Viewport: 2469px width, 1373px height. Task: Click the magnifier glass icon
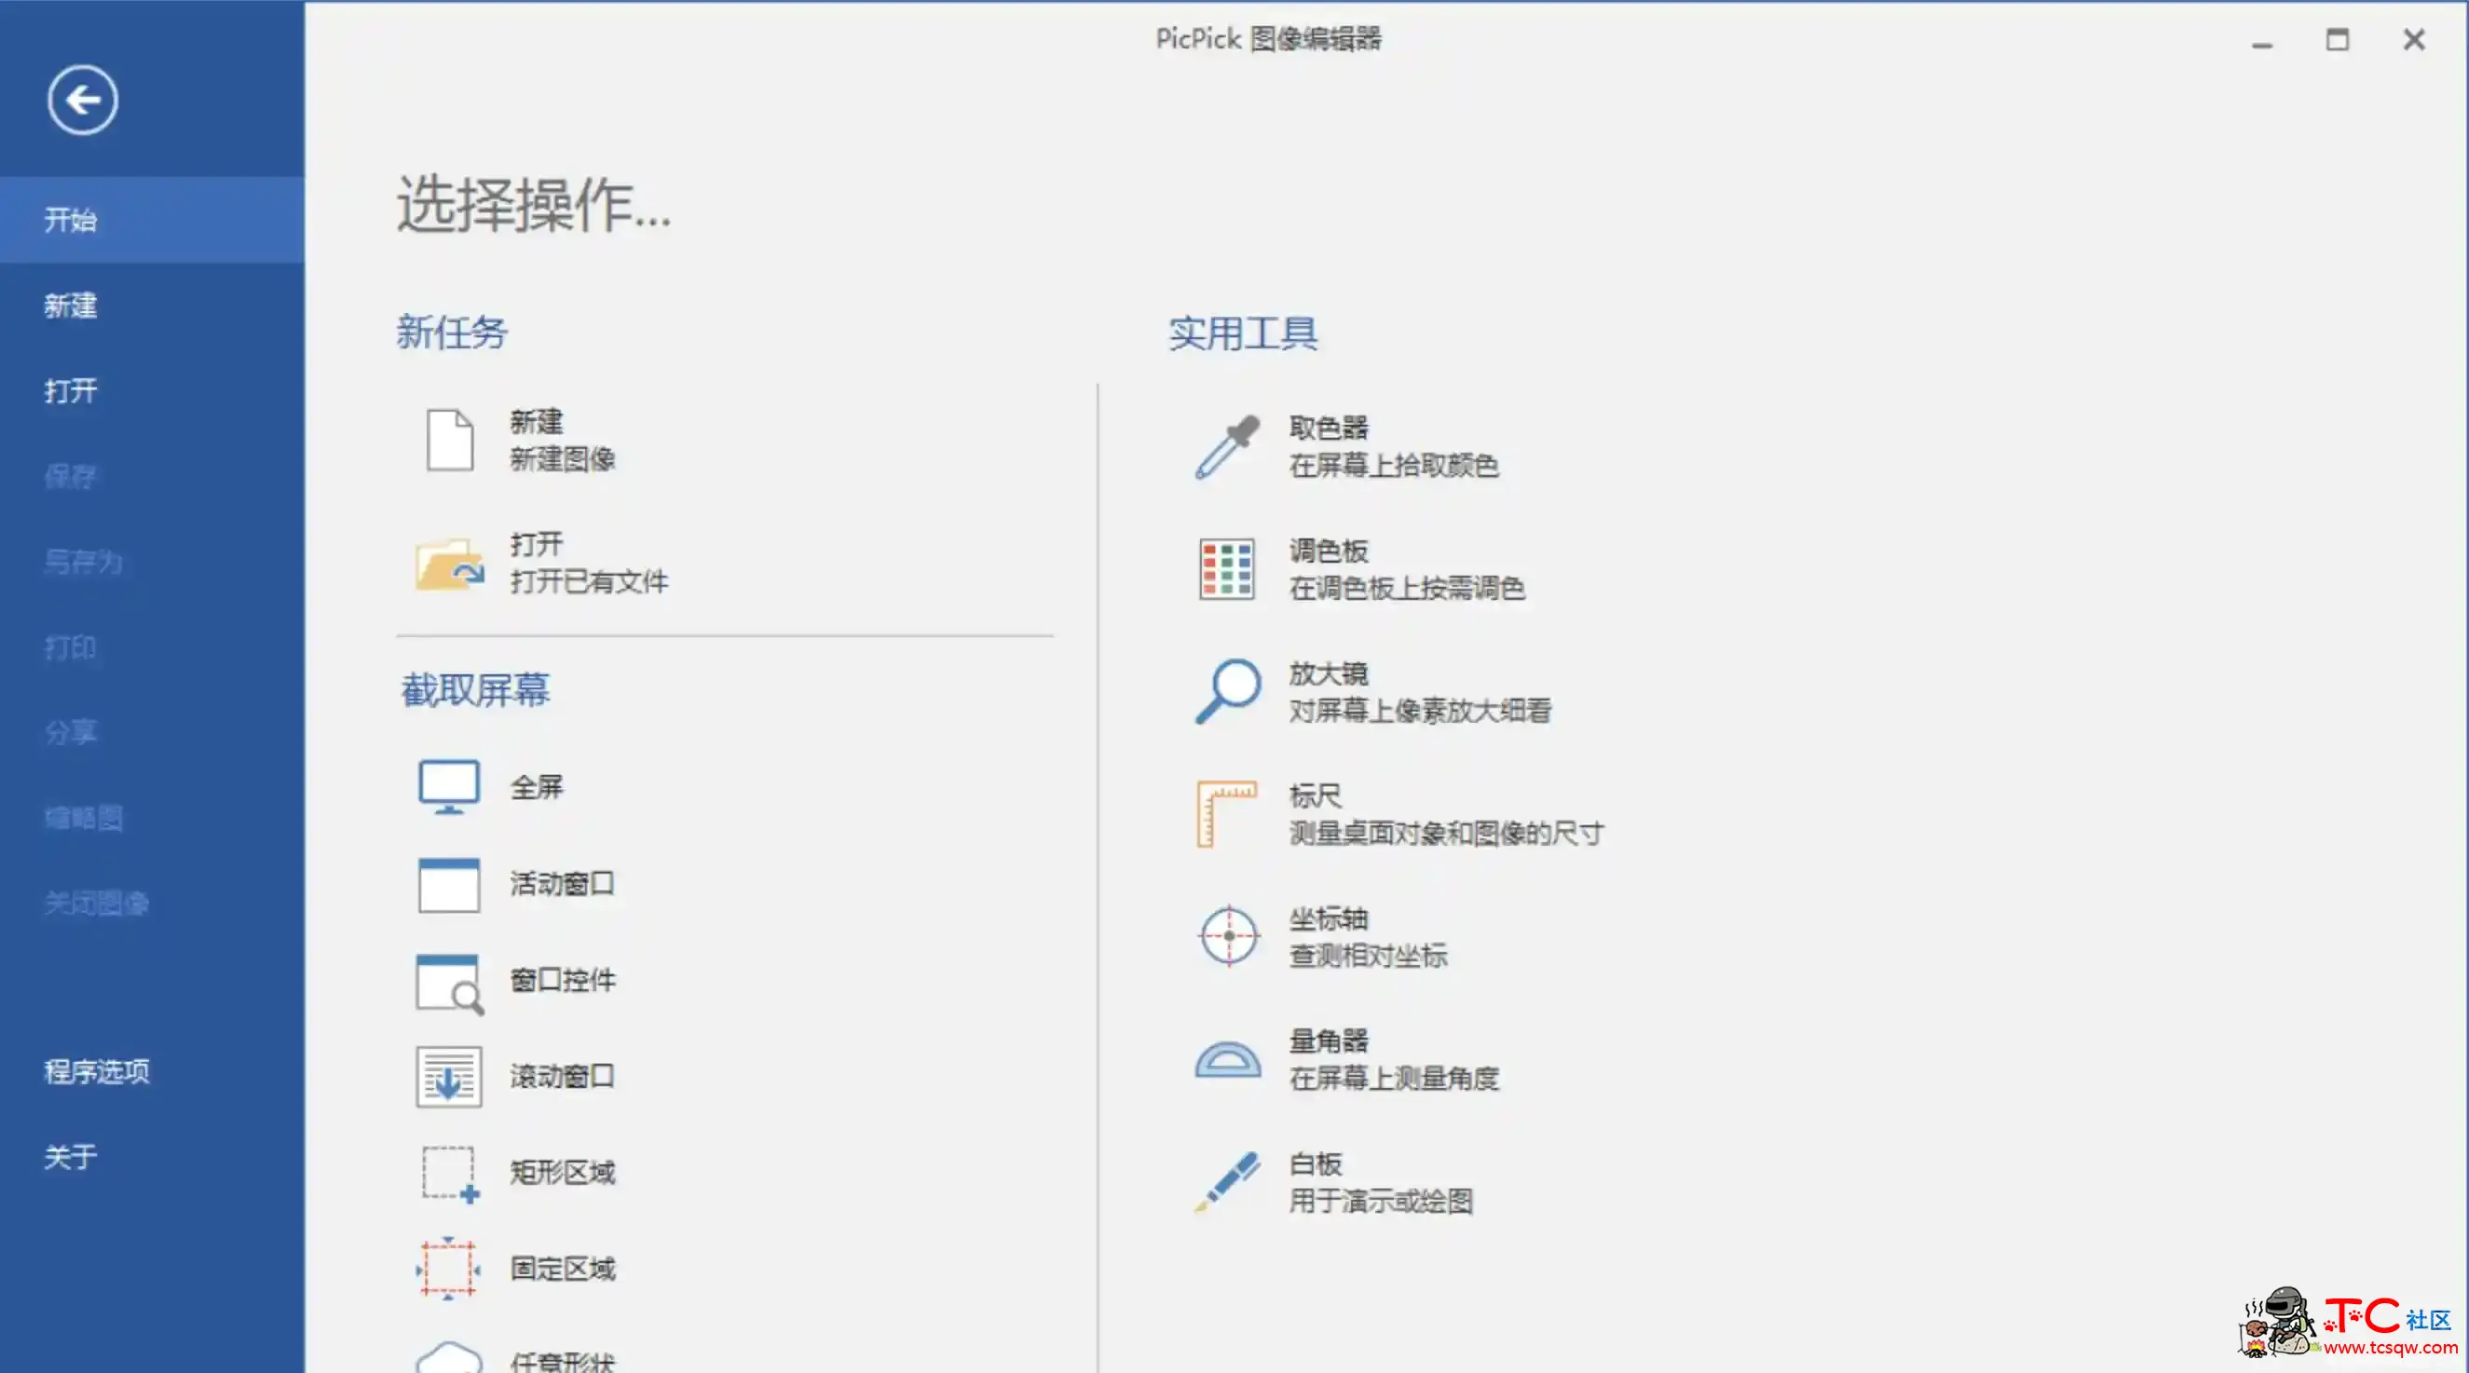click(1227, 691)
